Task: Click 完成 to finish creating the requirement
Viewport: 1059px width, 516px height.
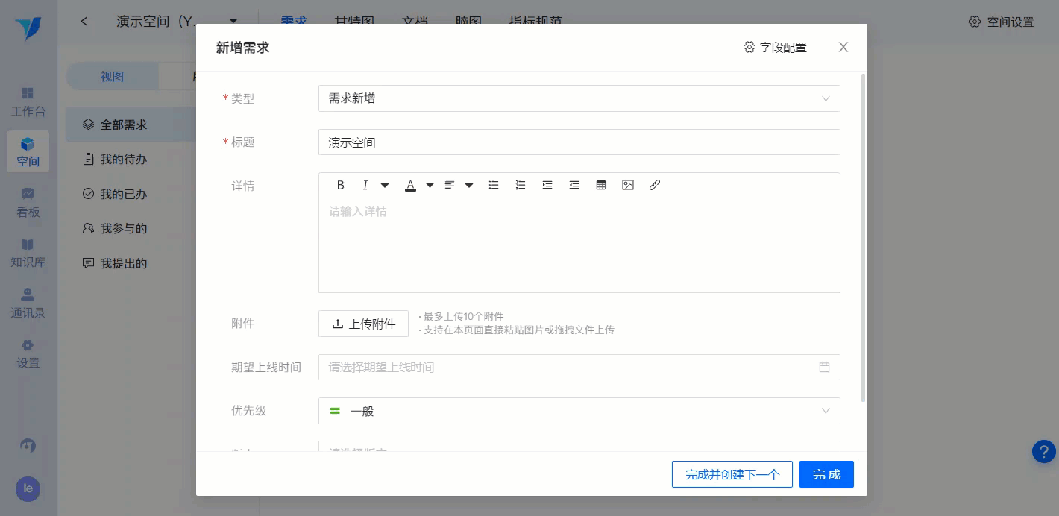Action: 826,474
